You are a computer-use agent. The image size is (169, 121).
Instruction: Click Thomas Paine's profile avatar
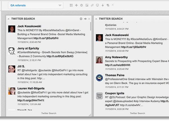coord(99,78)
